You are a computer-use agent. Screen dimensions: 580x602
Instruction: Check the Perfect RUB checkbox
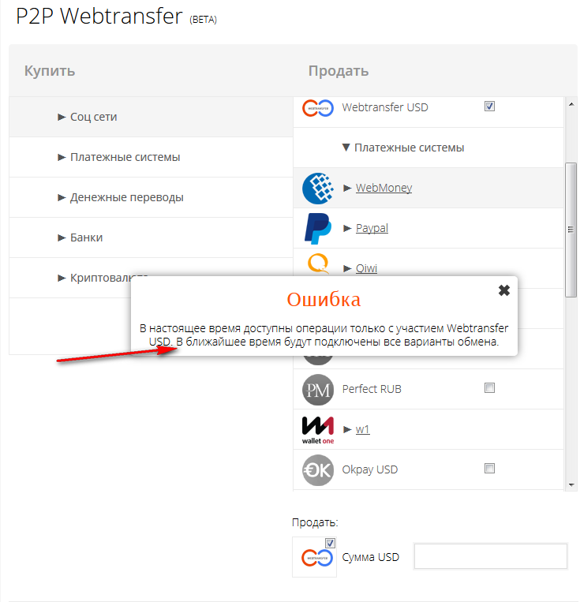coord(489,388)
